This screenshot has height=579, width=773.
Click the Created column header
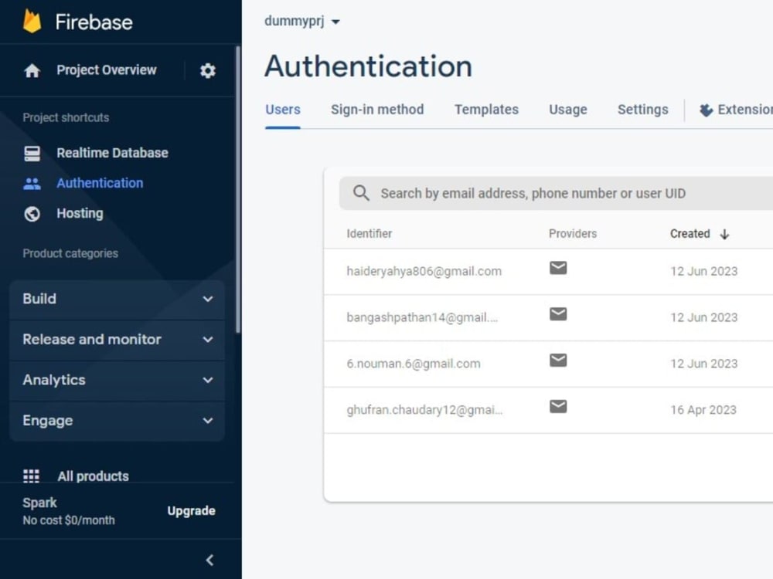pyautogui.click(x=690, y=234)
